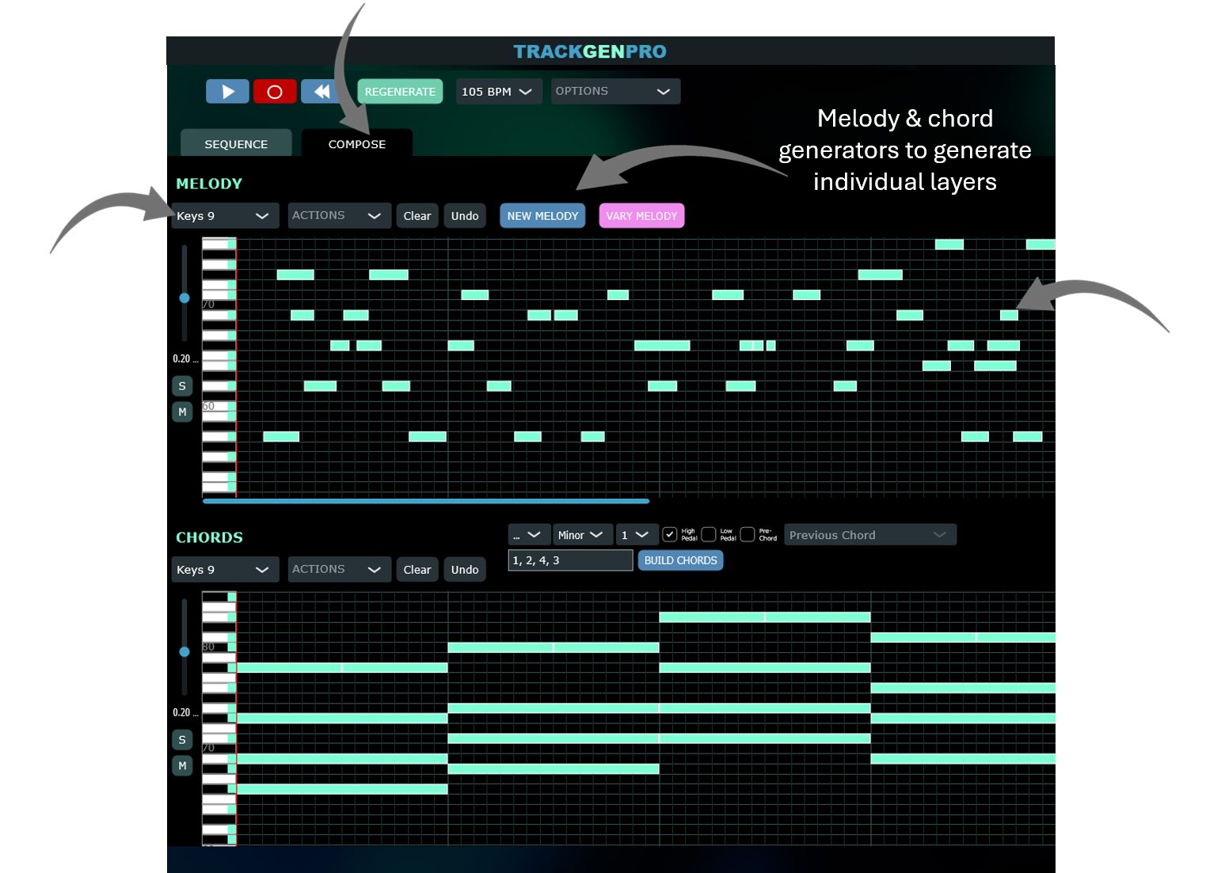Solo the melody track with S

182,386
